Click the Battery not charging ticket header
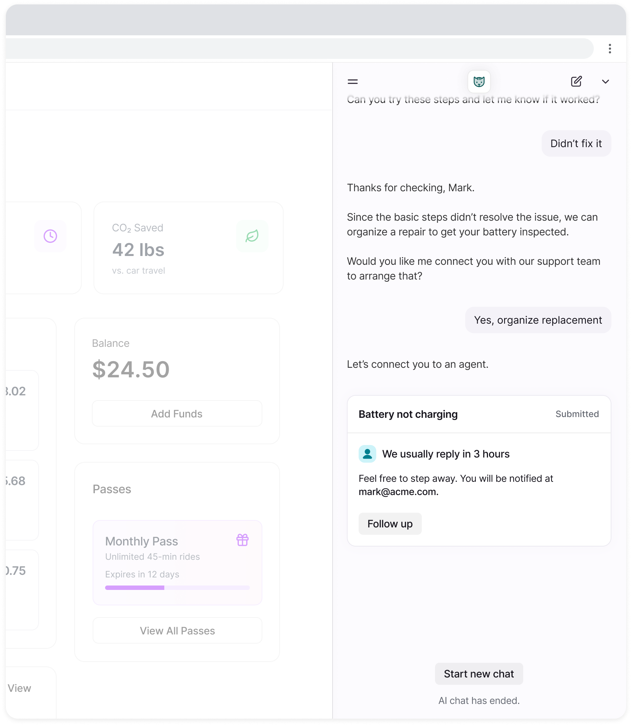 [x=408, y=414]
